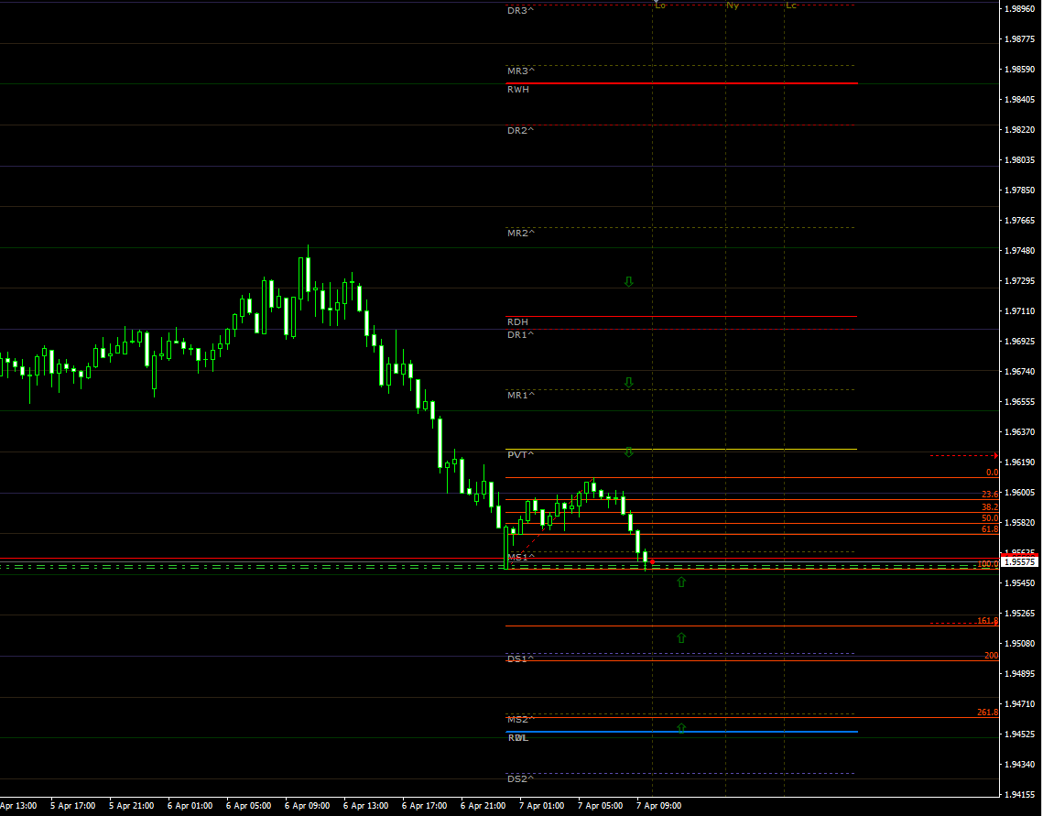The width and height of the screenshot is (1043, 816).
Task: Select the DS2^ level label
Action: point(520,778)
